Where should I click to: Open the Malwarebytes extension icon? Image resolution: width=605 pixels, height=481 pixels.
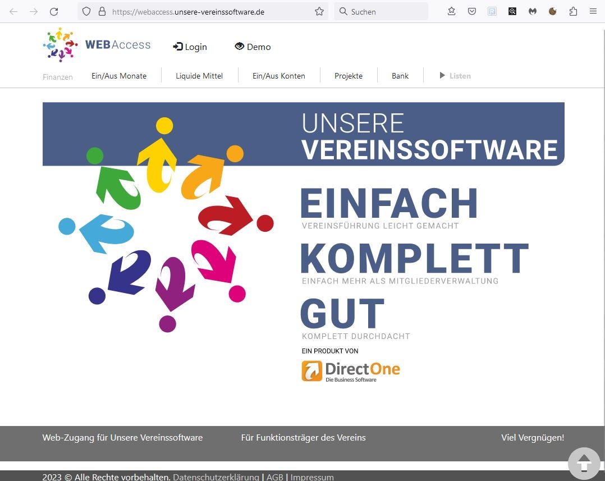533,12
